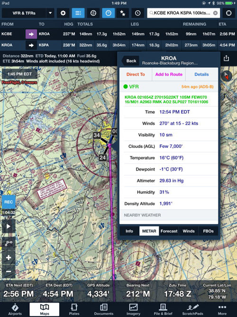Open the More tab
The width and height of the screenshot is (237, 317).
(222, 309)
